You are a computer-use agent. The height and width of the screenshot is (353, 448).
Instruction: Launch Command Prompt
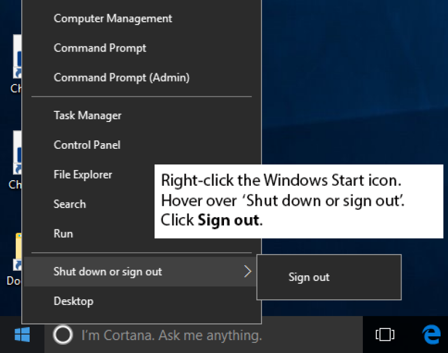(x=100, y=48)
